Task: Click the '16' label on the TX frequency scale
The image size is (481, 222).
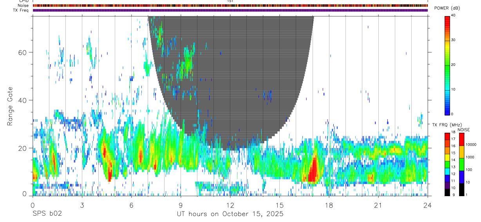Action: pyautogui.click(x=453, y=146)
